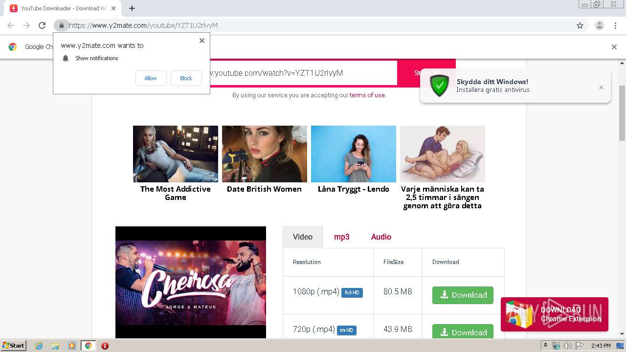Click the 80.5 MB file size
Image resolution: width=626 pixels, height=352 pixels.
point(398,291)
